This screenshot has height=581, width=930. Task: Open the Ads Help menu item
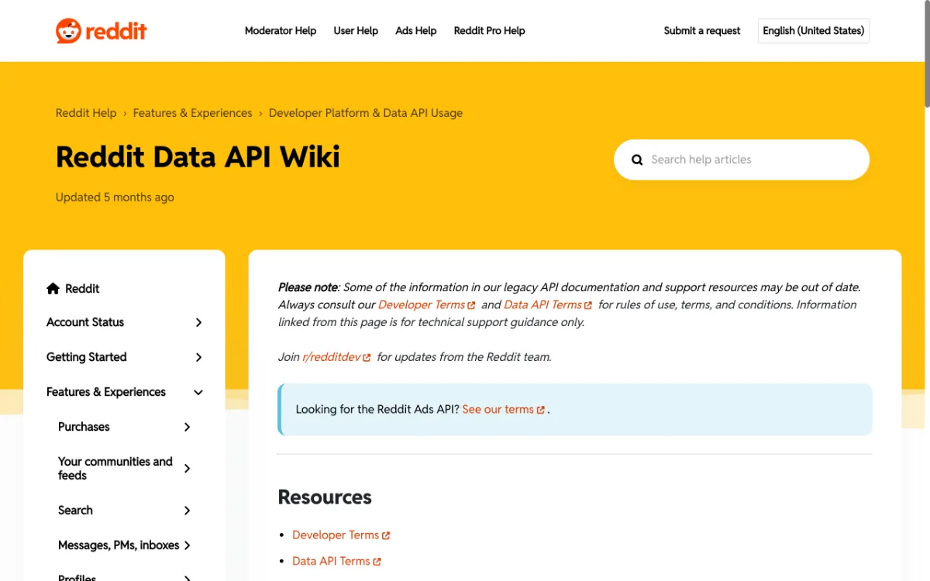click(x=416, y=31)
